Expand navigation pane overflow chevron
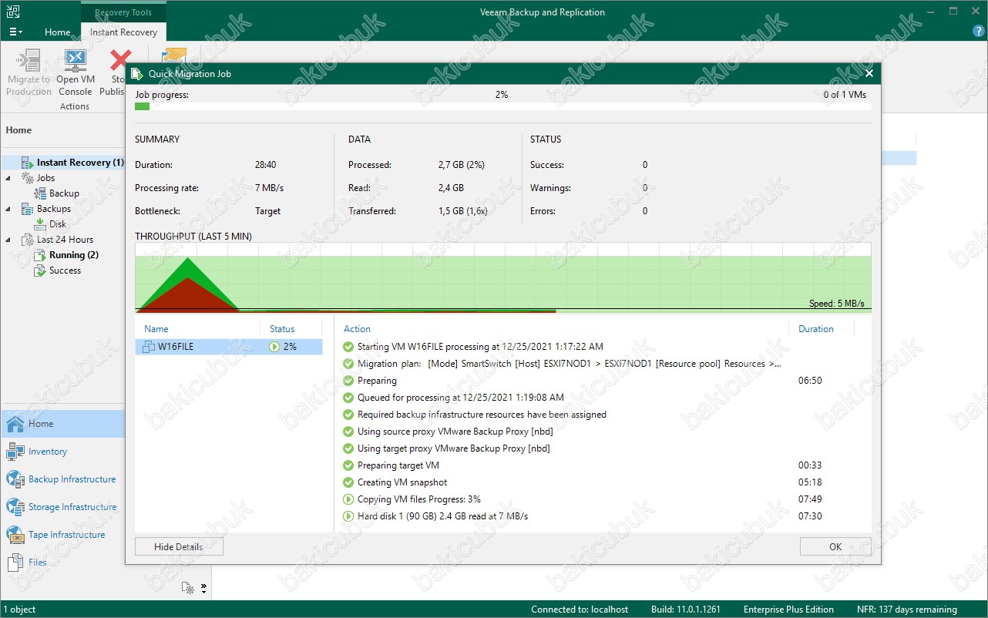The height and width of the screenshot is (618, 988). pos(203,588)
